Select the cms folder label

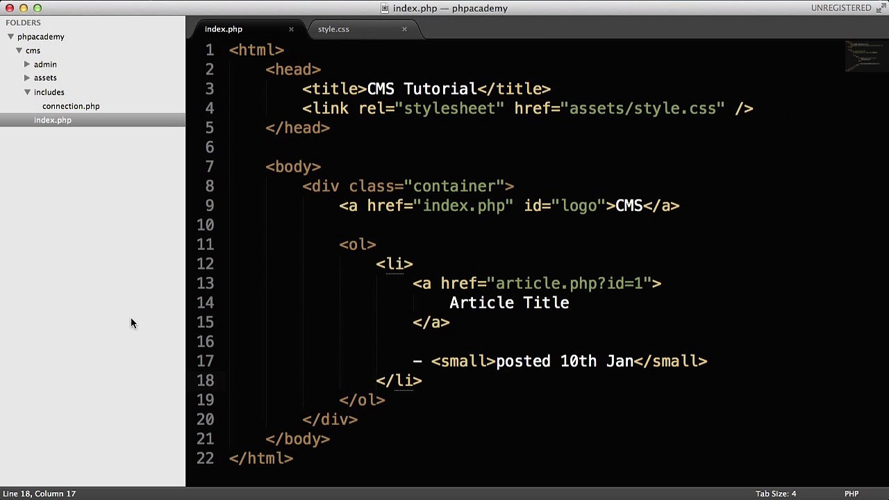coord(33,51)
